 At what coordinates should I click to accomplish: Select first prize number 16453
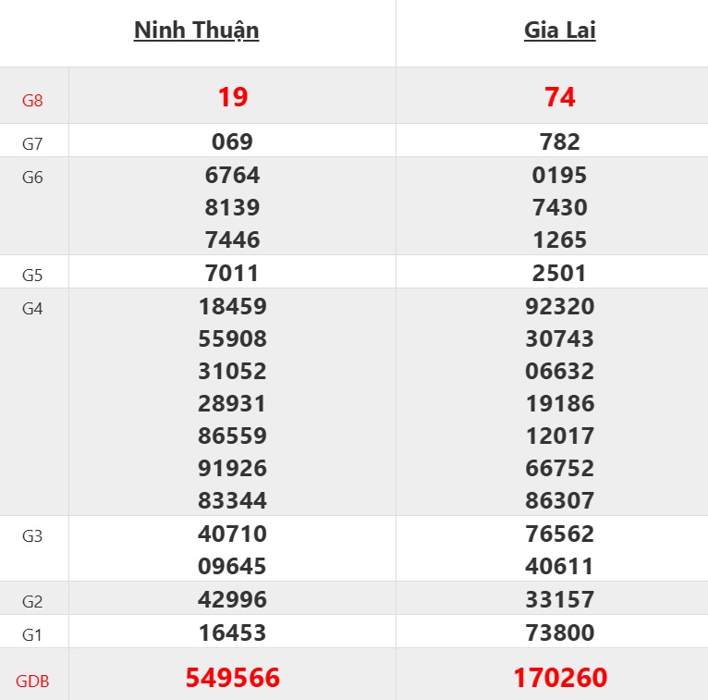(x=233, y=633)
